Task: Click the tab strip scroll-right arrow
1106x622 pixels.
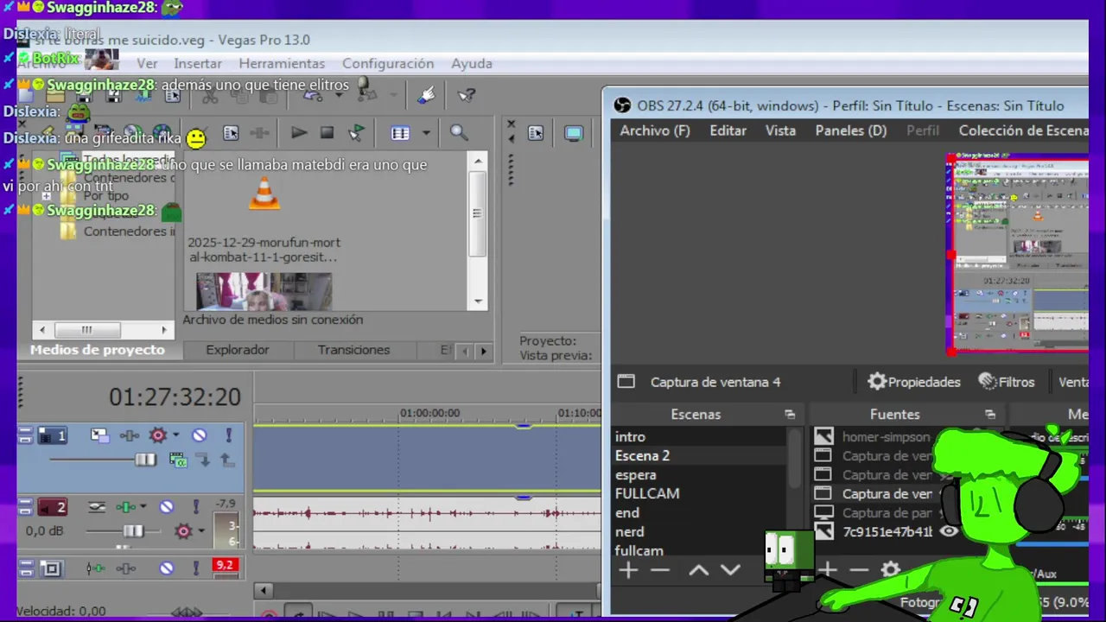Action: click(x=484, y=351)
